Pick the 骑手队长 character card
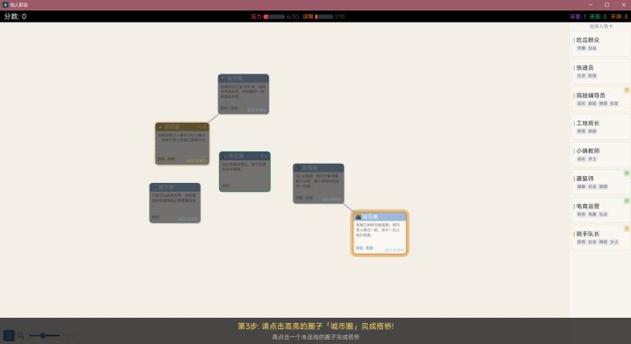 pyautogui.click(x=601, y=237)
